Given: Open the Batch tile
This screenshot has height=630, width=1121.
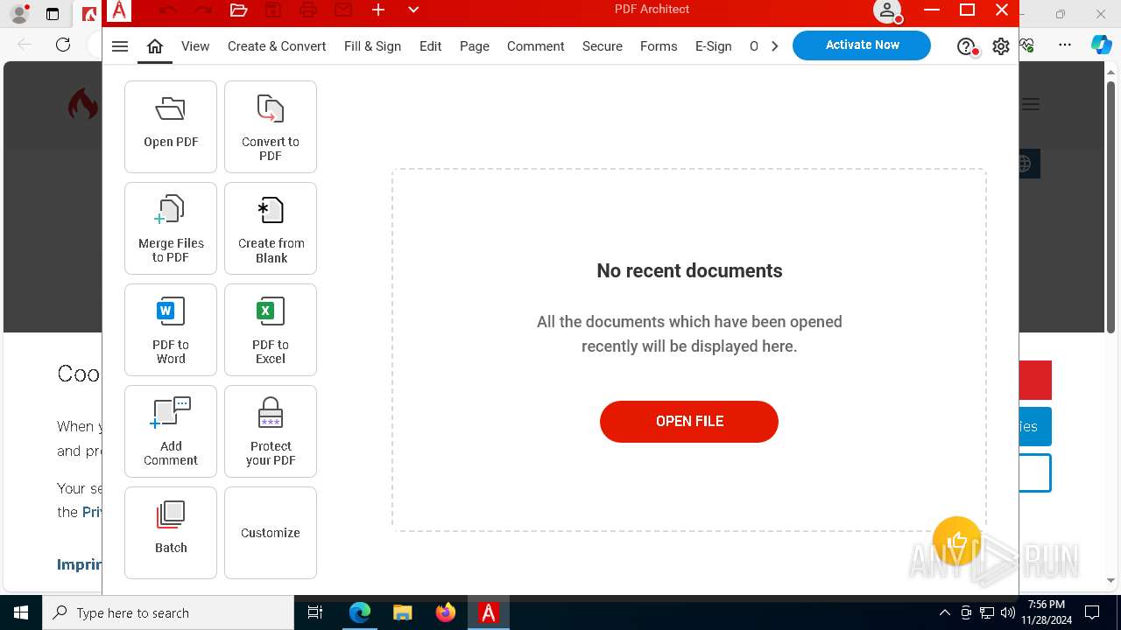Looking at the screenshot, I should (x=171, y=533).
